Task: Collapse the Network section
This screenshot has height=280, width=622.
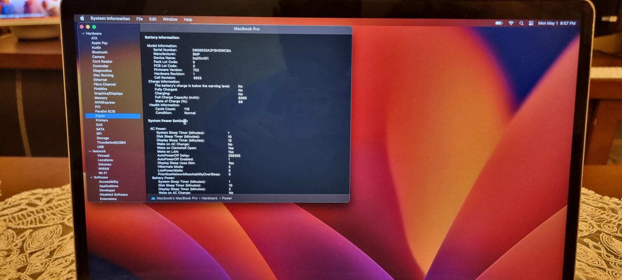Action: coord(90,151)
